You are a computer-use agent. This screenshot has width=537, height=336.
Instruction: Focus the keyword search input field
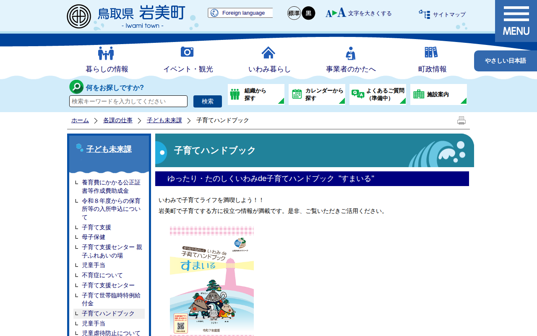[x=128, y=101]
